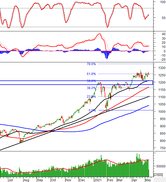The height and width of the screenshot is (182, 166).
Task: Click the 78.6% Fibonacci level label
Action: point(91,64)
